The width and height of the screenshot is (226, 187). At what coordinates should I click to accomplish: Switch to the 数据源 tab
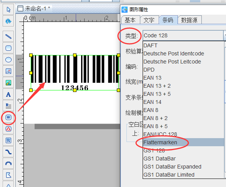(189, 20)
